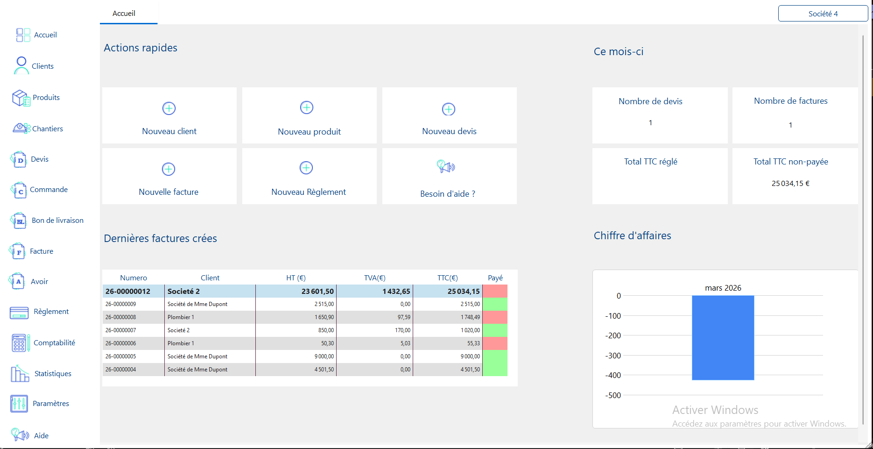
Task: Select invoice row 26-00000009
Action: coord(305,304)
